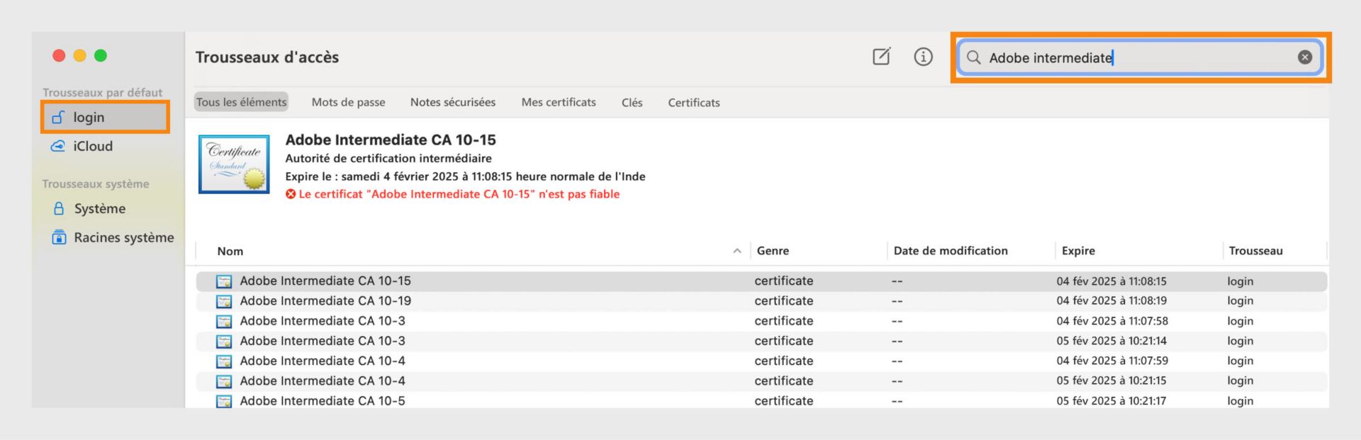This screenshot has height=440, width=1361.
Task: Sort by the Genre column header
Action: tap(773, 251)
